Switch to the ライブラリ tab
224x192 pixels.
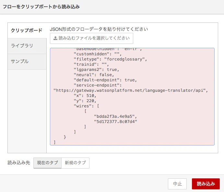(x=27, y=46)
